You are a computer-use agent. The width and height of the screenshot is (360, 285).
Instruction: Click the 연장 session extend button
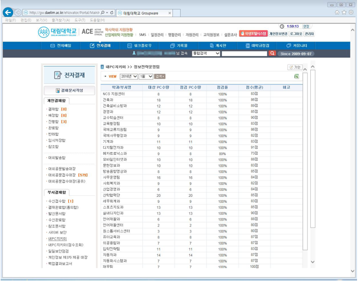306,27
